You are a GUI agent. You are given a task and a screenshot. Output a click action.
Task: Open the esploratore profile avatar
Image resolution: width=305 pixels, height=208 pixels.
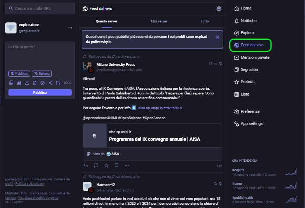coord(11,28)
